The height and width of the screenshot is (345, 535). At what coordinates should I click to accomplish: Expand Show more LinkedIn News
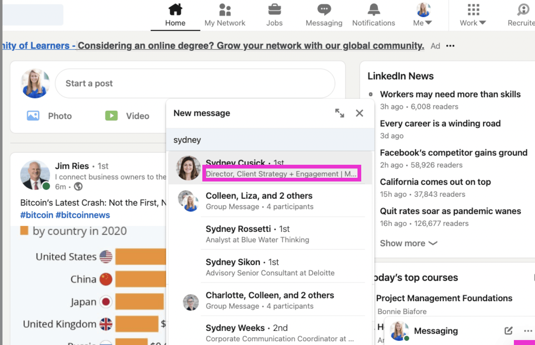[409, 243]
